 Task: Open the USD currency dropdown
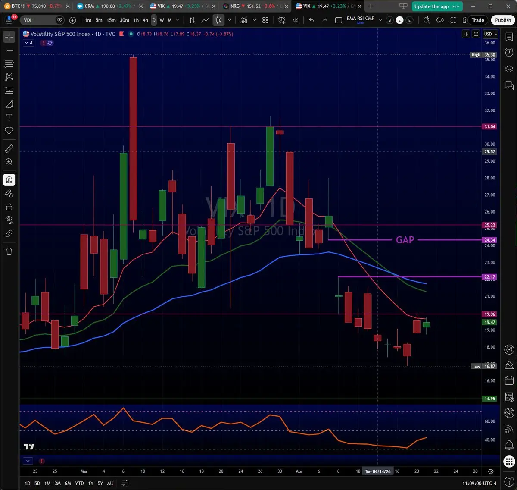(x=490, y=34)
